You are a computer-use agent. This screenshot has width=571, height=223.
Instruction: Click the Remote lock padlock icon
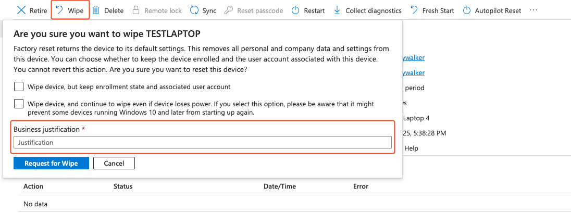tap(136, 10)
